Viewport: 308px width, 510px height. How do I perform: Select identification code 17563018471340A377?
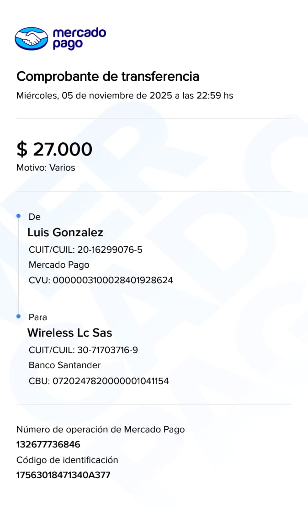coord(64,475)
